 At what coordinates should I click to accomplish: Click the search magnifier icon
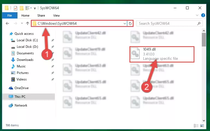pos(199,24)
